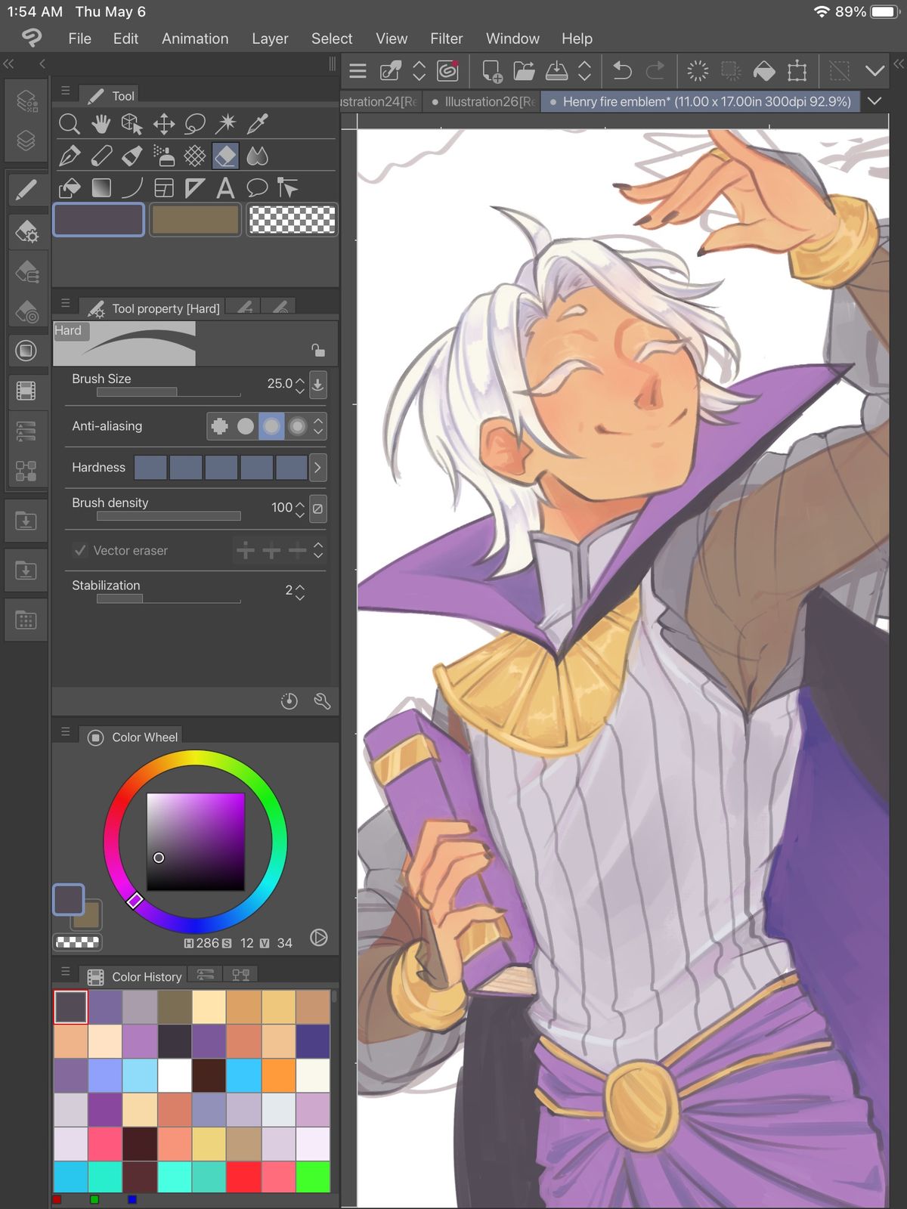Click the Clip Studio spiral icon
Image resolution: width=907 pixels, height=1209 pixels.
[448, 71]
